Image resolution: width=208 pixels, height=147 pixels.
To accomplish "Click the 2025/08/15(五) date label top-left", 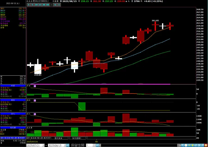I will pyautogui.click(x=13, y=4).
